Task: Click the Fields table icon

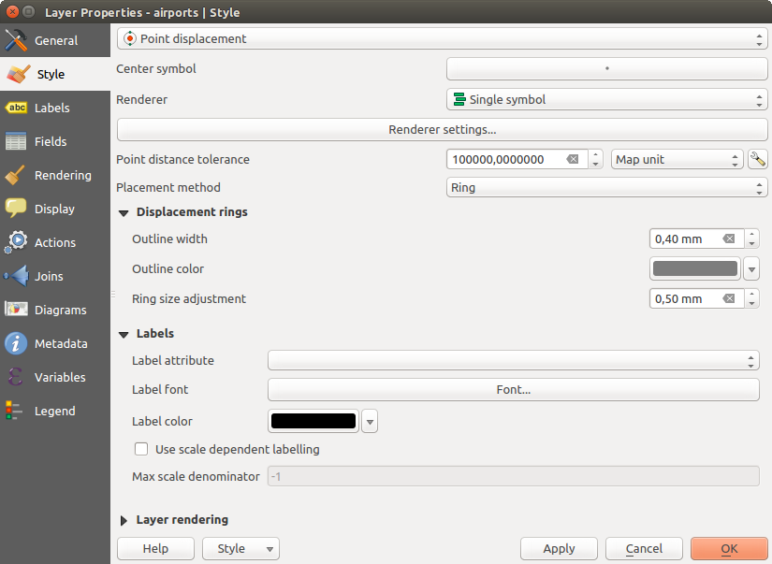Action: coord(16,142)
